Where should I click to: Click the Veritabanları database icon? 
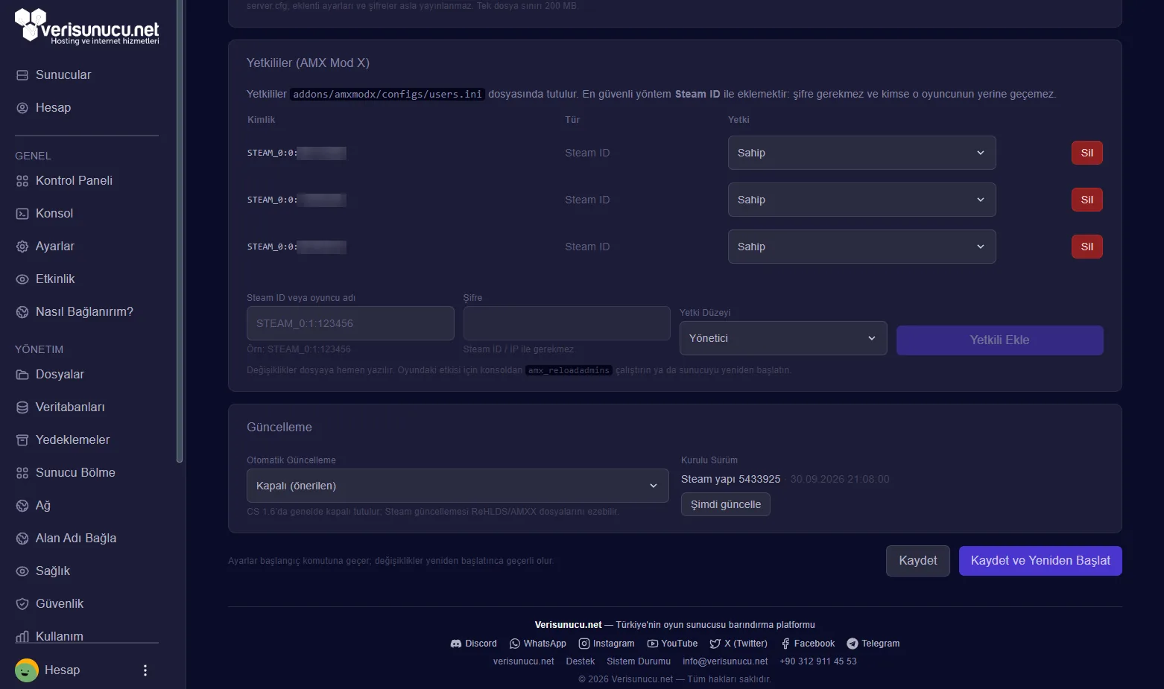[x=22, y=407]
